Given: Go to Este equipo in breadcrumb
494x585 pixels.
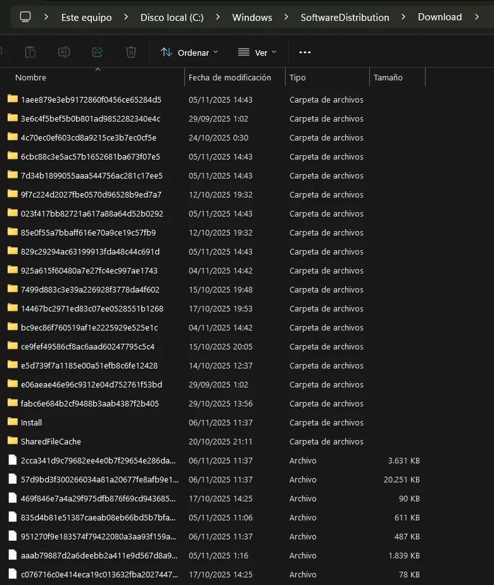Looking at the screenshot, I should point(86,17).
